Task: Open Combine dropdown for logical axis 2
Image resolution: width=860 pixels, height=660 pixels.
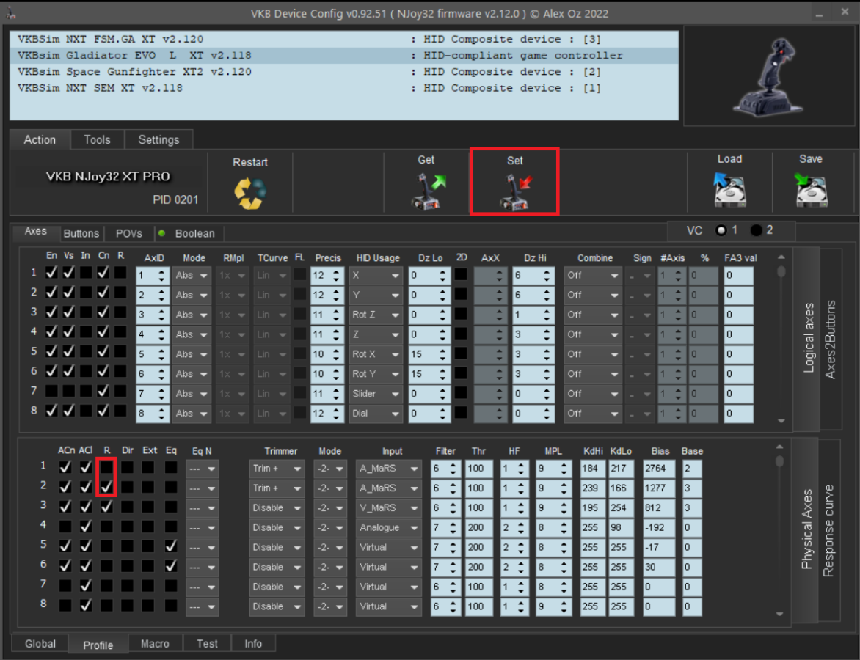Action: 593,295
